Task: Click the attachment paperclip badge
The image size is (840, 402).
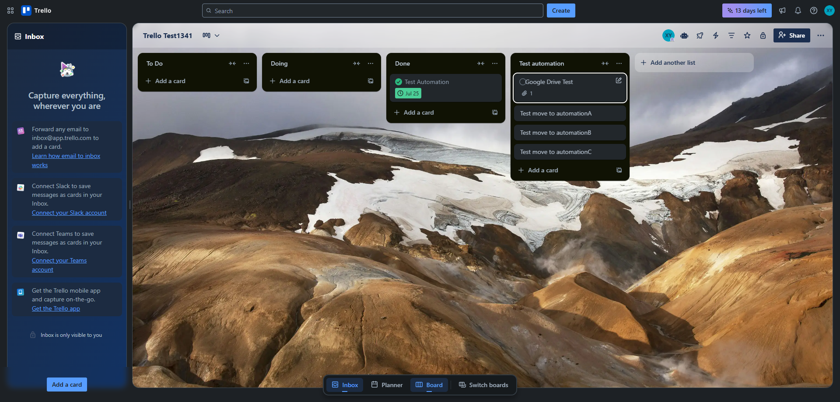Action: [527, 93]
